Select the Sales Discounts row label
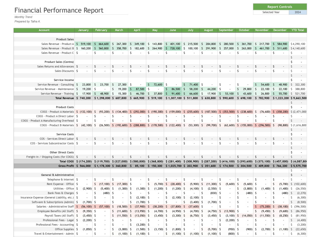This screenshot has width=316, height=237. tap(64, 71)
